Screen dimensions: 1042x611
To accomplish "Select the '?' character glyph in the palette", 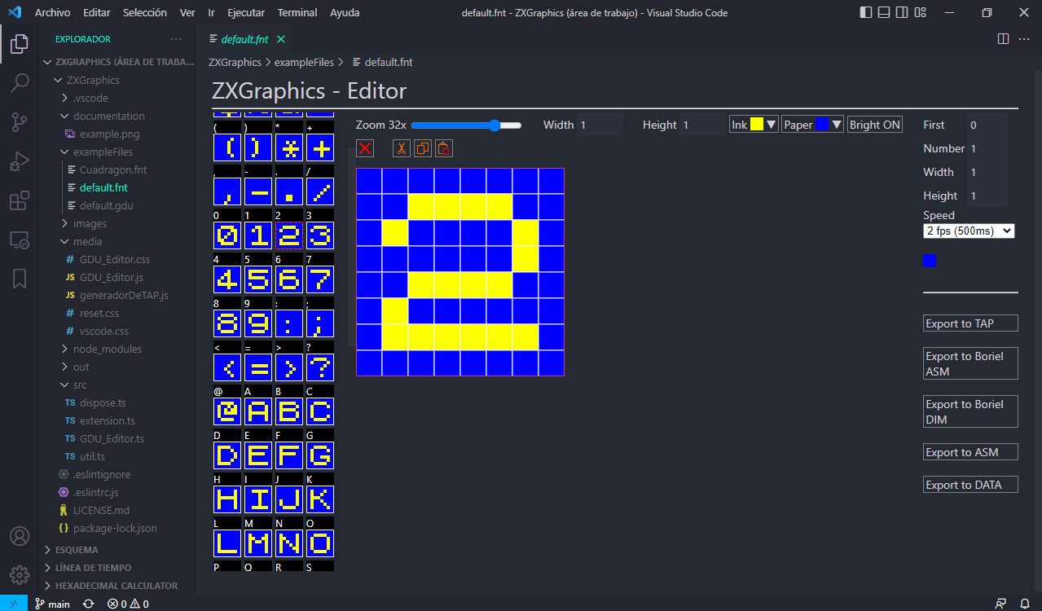I will (319, 367).
